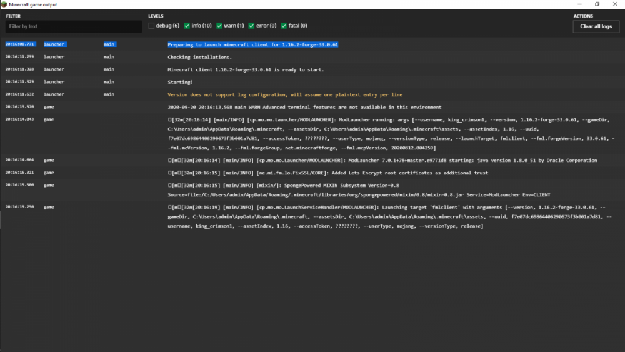Close the Minecraft game output window
The height and width of the screenshot is (352, 625).
[x=615, y=4]
